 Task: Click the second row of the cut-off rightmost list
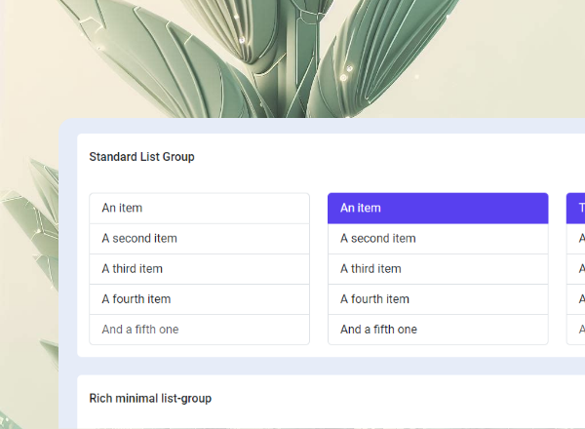tap(576, 238)
